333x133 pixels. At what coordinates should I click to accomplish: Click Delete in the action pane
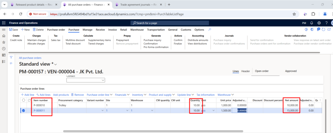point(38,30)
